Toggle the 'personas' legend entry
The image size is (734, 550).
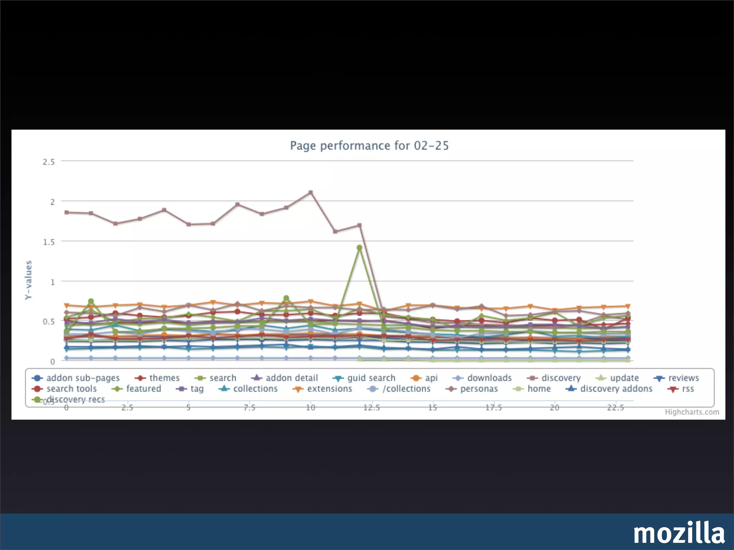479,389
